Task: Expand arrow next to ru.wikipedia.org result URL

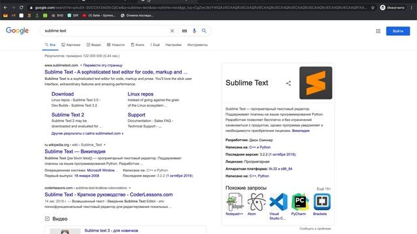Action: tap(104, 145)
